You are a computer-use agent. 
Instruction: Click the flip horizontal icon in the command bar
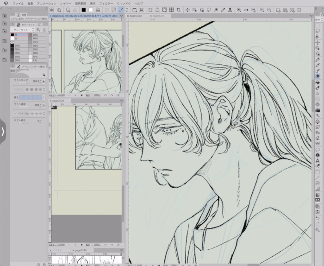point(246,10)
